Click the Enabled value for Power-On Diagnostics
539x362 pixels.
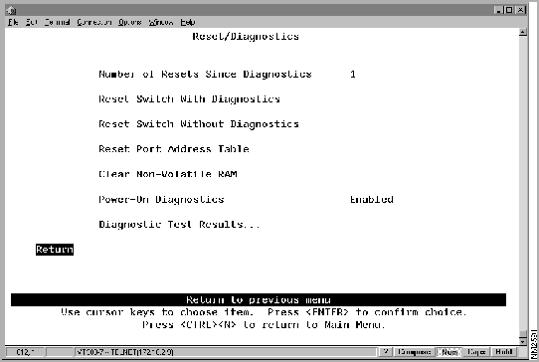372,199
